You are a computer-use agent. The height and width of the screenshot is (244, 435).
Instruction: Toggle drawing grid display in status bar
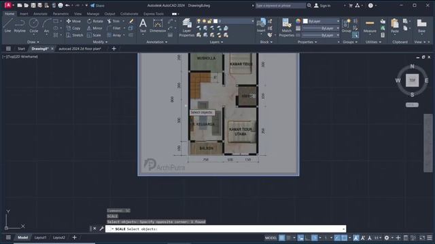coord(281,238)
